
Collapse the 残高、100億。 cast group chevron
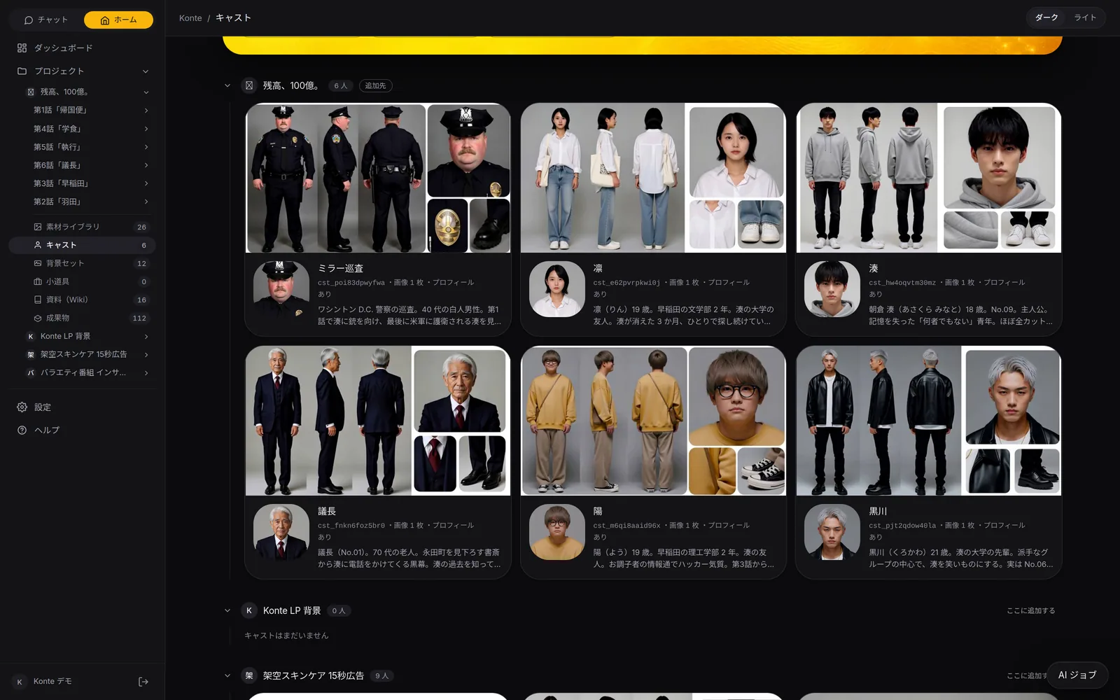pyautogui.click(x=227, y=85)
